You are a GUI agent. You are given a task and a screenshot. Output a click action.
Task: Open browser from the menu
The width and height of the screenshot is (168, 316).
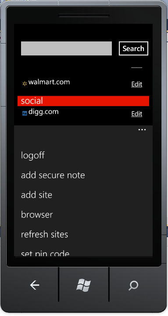37,215
